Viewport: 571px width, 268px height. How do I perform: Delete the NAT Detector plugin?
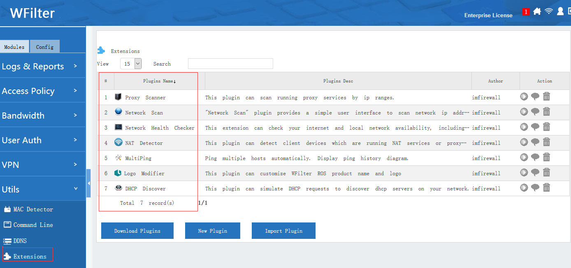point(546,142)
